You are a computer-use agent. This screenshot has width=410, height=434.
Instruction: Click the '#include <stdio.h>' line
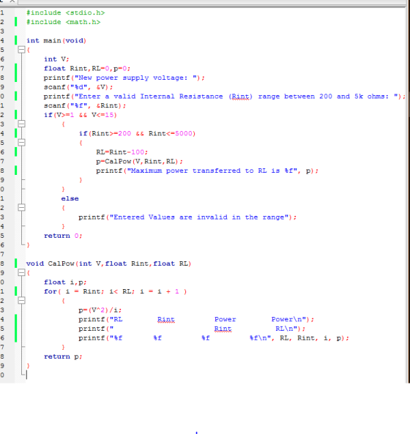[x=66, y=12]
